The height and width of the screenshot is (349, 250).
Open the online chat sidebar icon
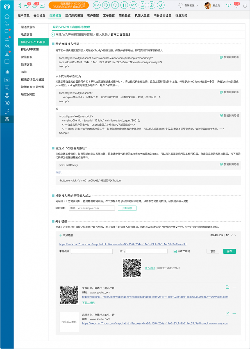7,31
